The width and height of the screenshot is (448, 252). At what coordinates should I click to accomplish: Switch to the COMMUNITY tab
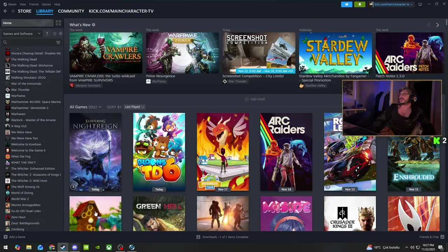click(71, 11)
